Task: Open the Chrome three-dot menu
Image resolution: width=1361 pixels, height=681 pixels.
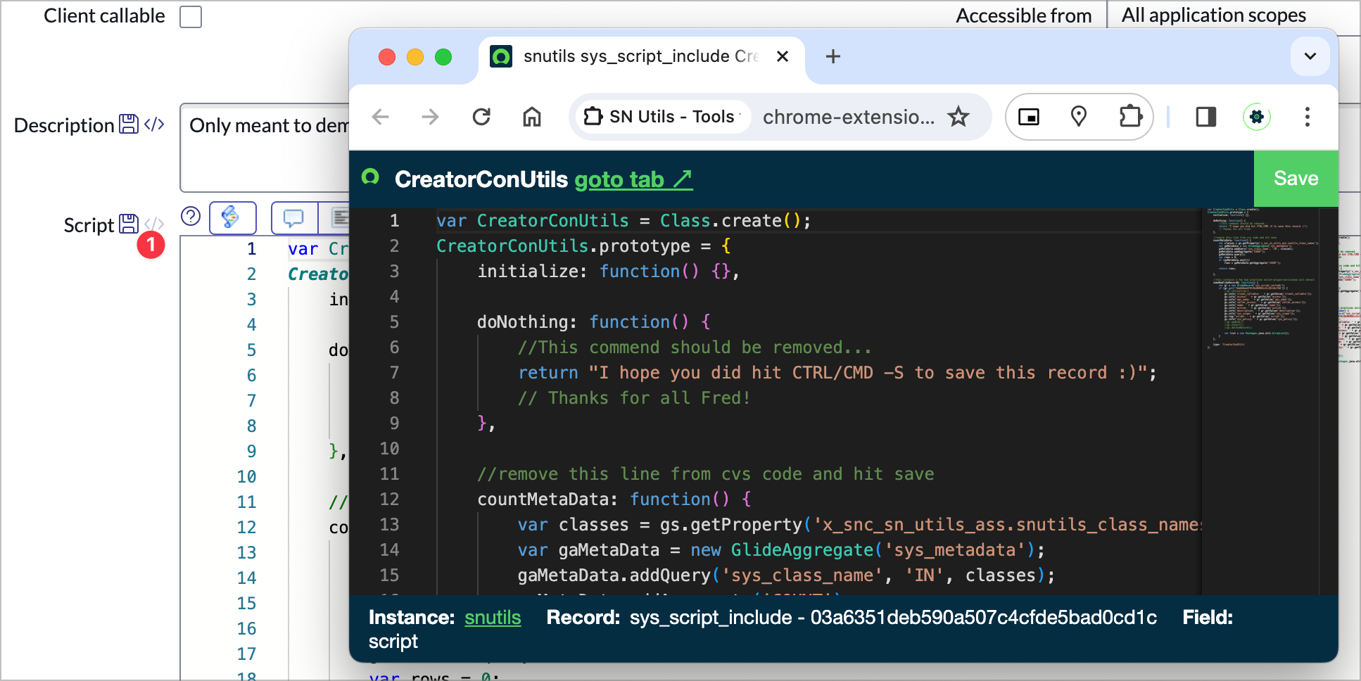Action: [x=1307, y=117]
